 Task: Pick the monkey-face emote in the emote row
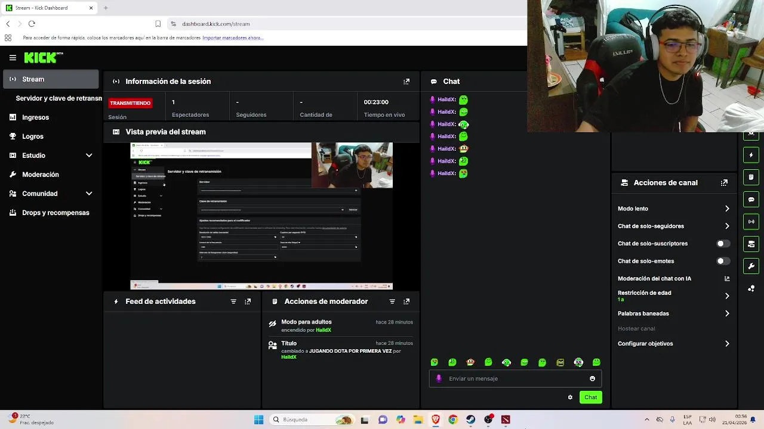[470, 362]
